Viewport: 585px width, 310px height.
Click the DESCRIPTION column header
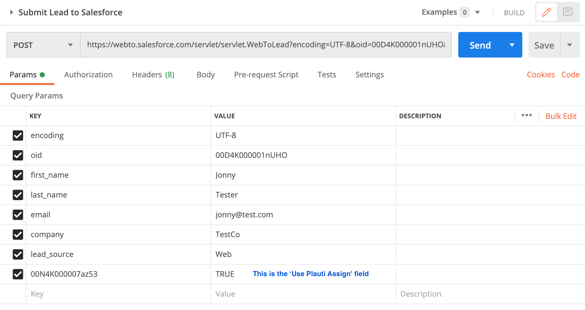pyautogui.click(x=420, y=116)
